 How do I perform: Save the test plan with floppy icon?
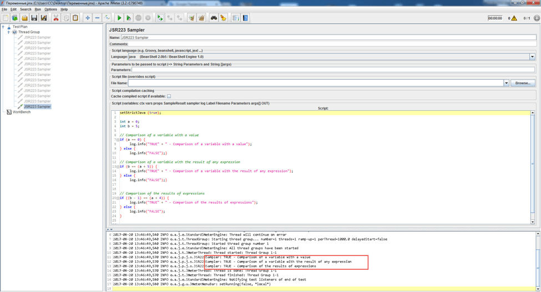click(x=34, y=18)
